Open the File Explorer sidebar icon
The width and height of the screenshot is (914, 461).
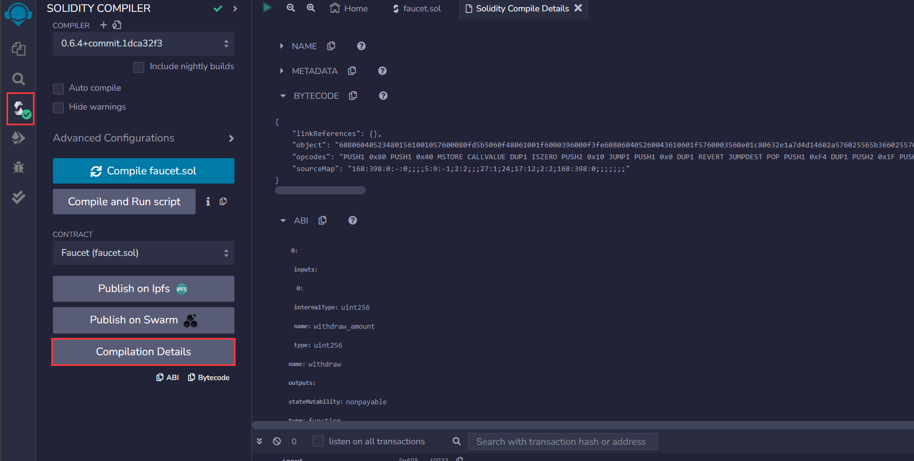point(18,49)
